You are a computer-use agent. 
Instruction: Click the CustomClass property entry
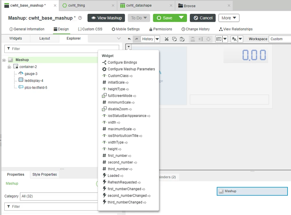point(117,76)
